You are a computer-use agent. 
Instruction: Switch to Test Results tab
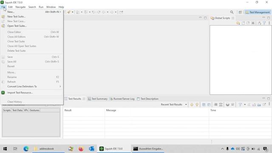tap(75, 99)
